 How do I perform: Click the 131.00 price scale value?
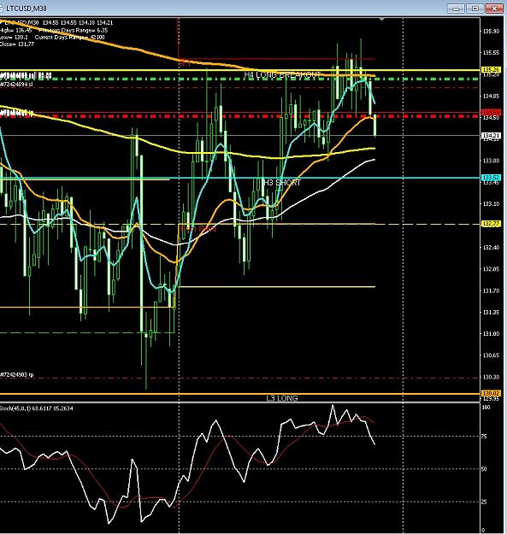pyautogui.click(x=491, y=333)
